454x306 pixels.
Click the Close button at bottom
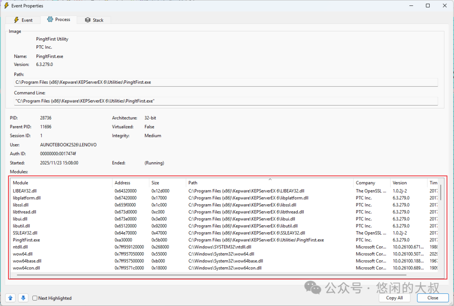click(433, 298)
